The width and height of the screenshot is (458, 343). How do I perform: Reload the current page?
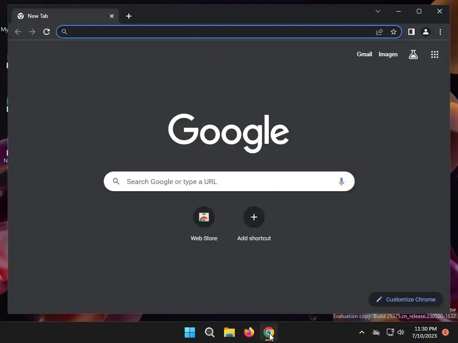coord(47,32)
